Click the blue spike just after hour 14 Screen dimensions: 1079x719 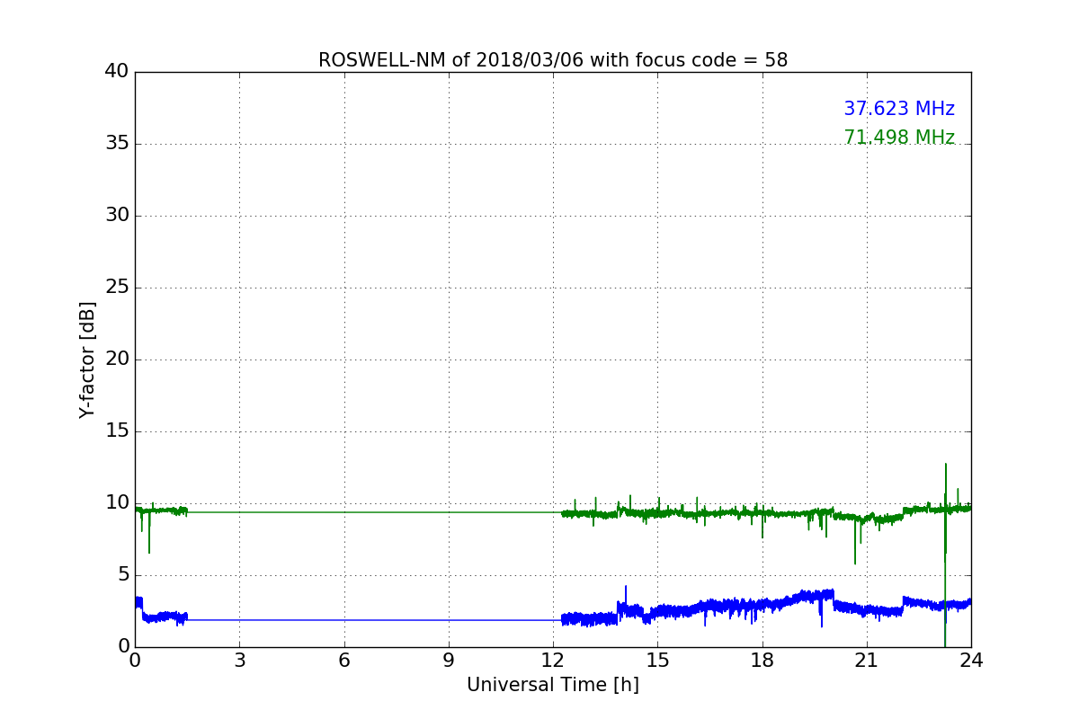tap(626, 595)
